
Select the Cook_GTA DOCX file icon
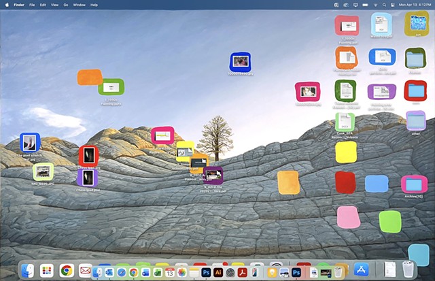345,122
